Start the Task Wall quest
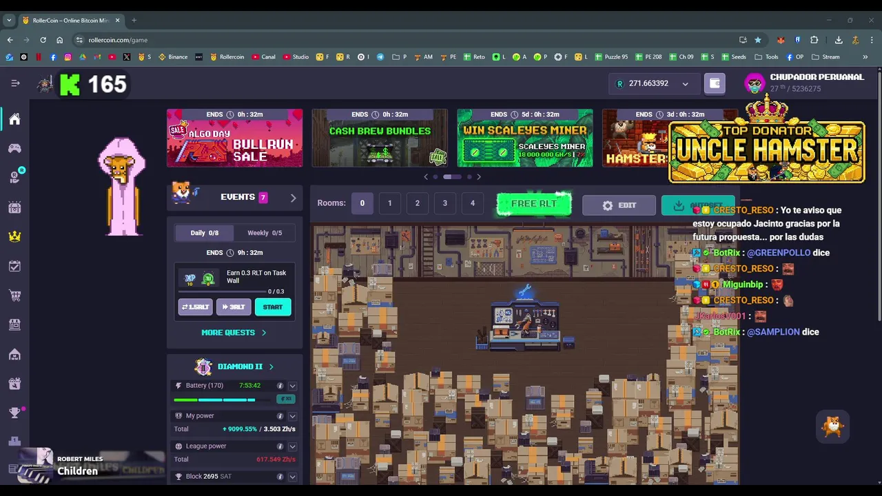 point(273,307)
